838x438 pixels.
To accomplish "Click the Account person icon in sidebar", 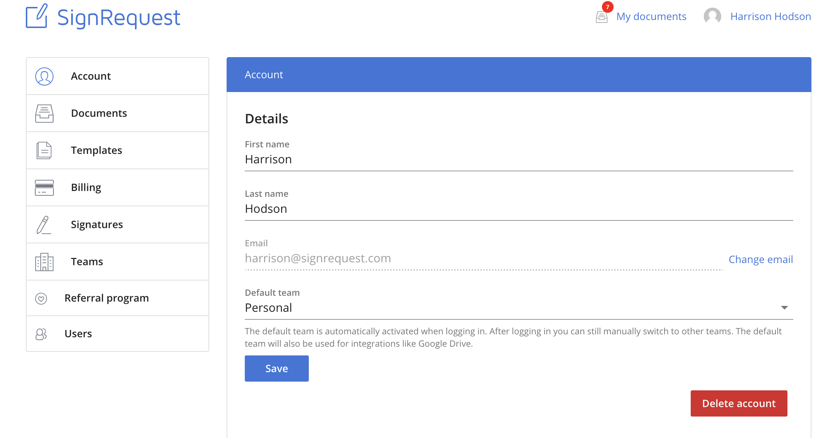I will click(x=44, y=76).
